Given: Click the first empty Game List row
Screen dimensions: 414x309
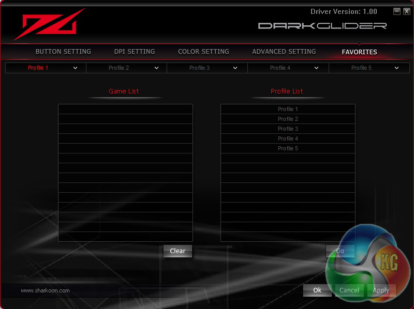Looking at the screenshot, I should tap(125, 109).
